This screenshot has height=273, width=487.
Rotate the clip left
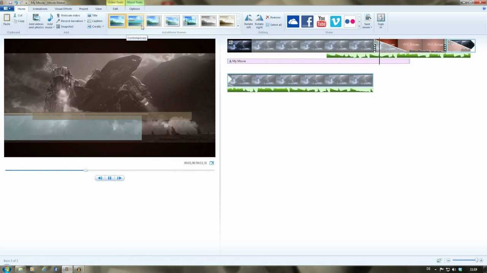[248, 21]
